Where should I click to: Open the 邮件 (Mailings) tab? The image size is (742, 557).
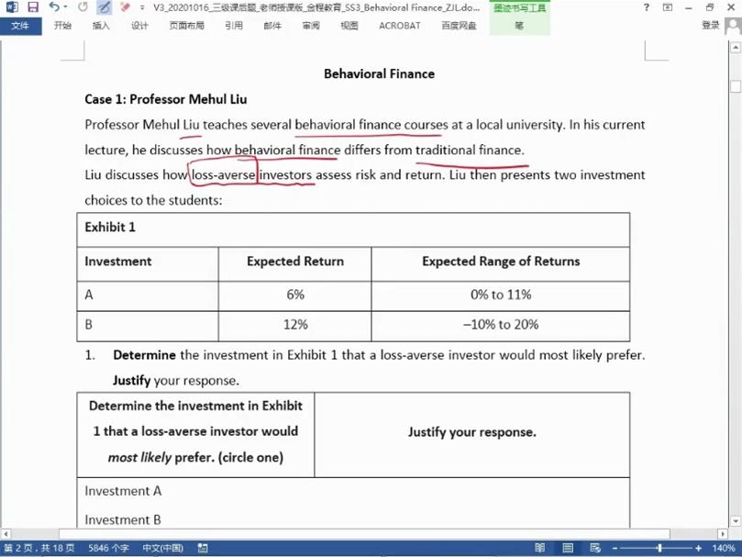click(272, 26)
